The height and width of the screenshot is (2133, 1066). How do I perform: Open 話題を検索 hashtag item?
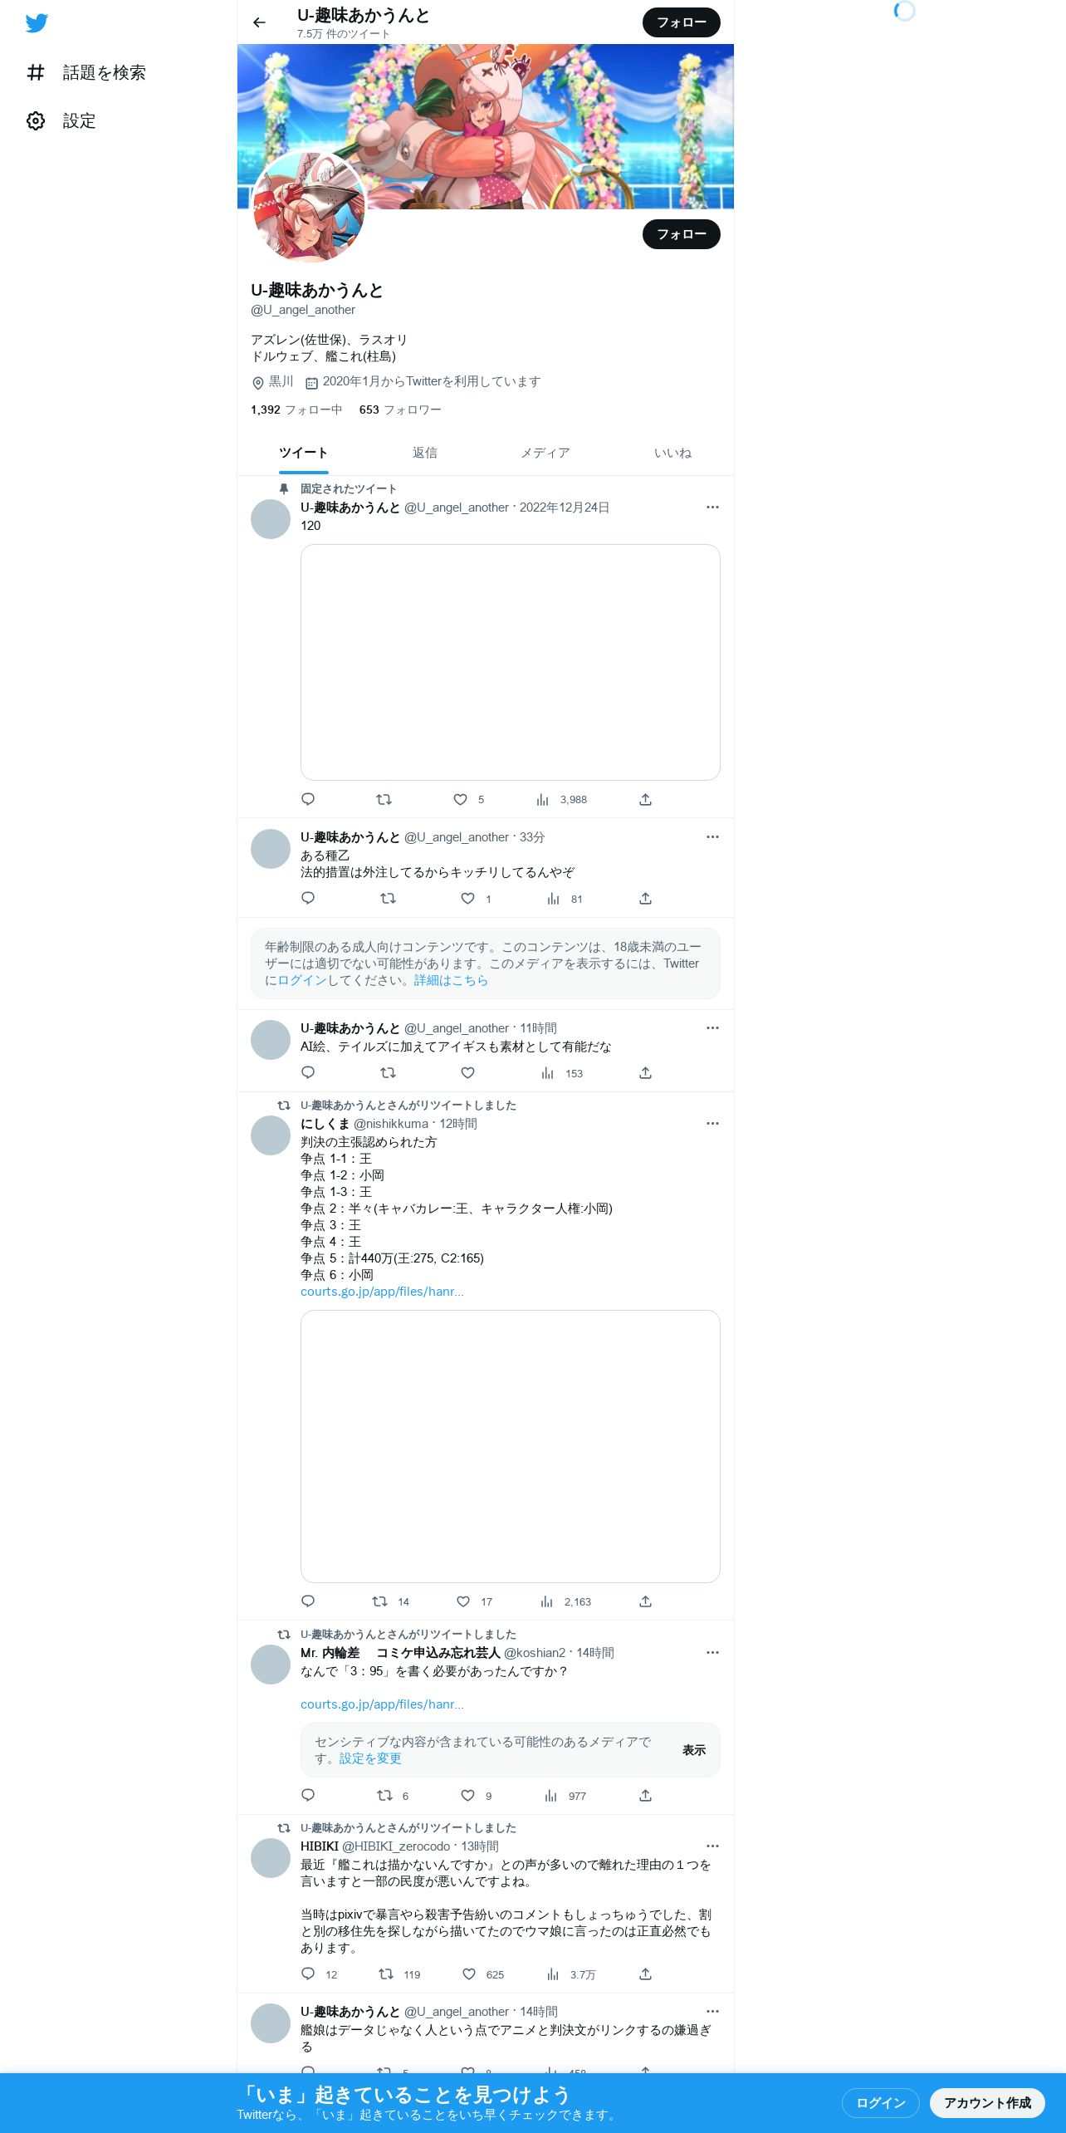pos(86,73)
